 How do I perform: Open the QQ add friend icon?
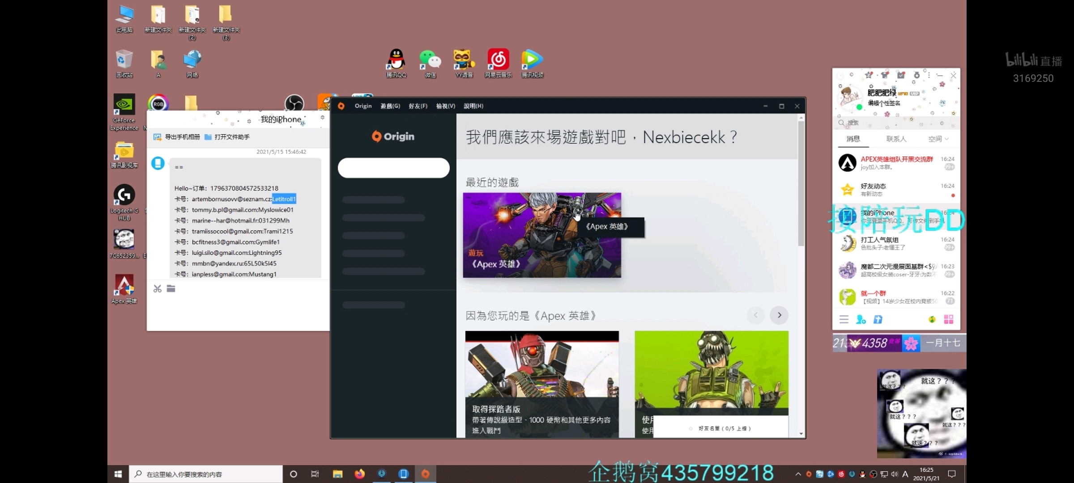pyautogui.click(x=861, y=320)
